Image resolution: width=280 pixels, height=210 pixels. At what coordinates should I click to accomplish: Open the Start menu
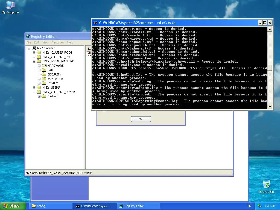click(x=13, y=206)
